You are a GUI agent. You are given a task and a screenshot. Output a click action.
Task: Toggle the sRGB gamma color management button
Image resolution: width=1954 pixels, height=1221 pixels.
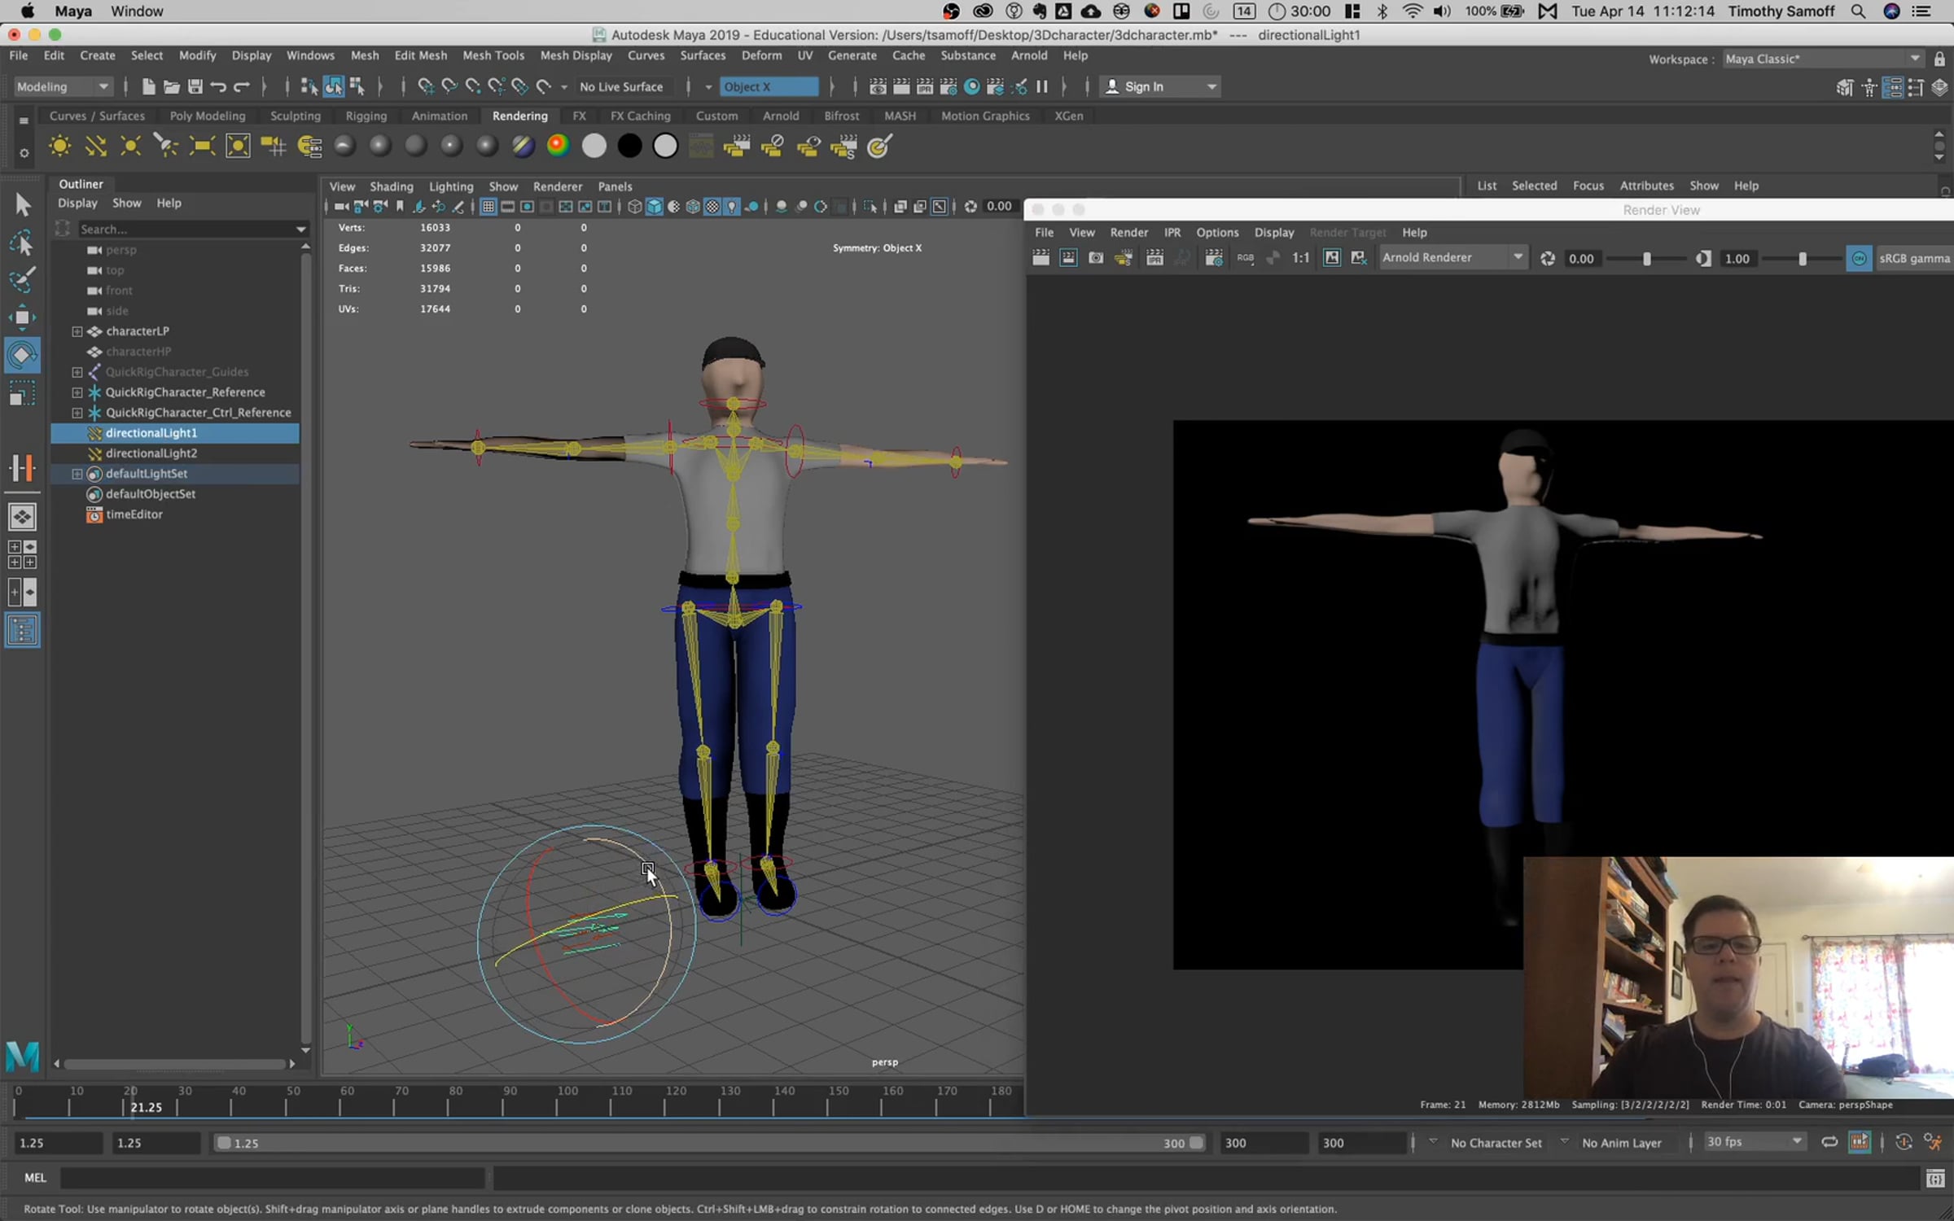click(x=1859, y=258)
